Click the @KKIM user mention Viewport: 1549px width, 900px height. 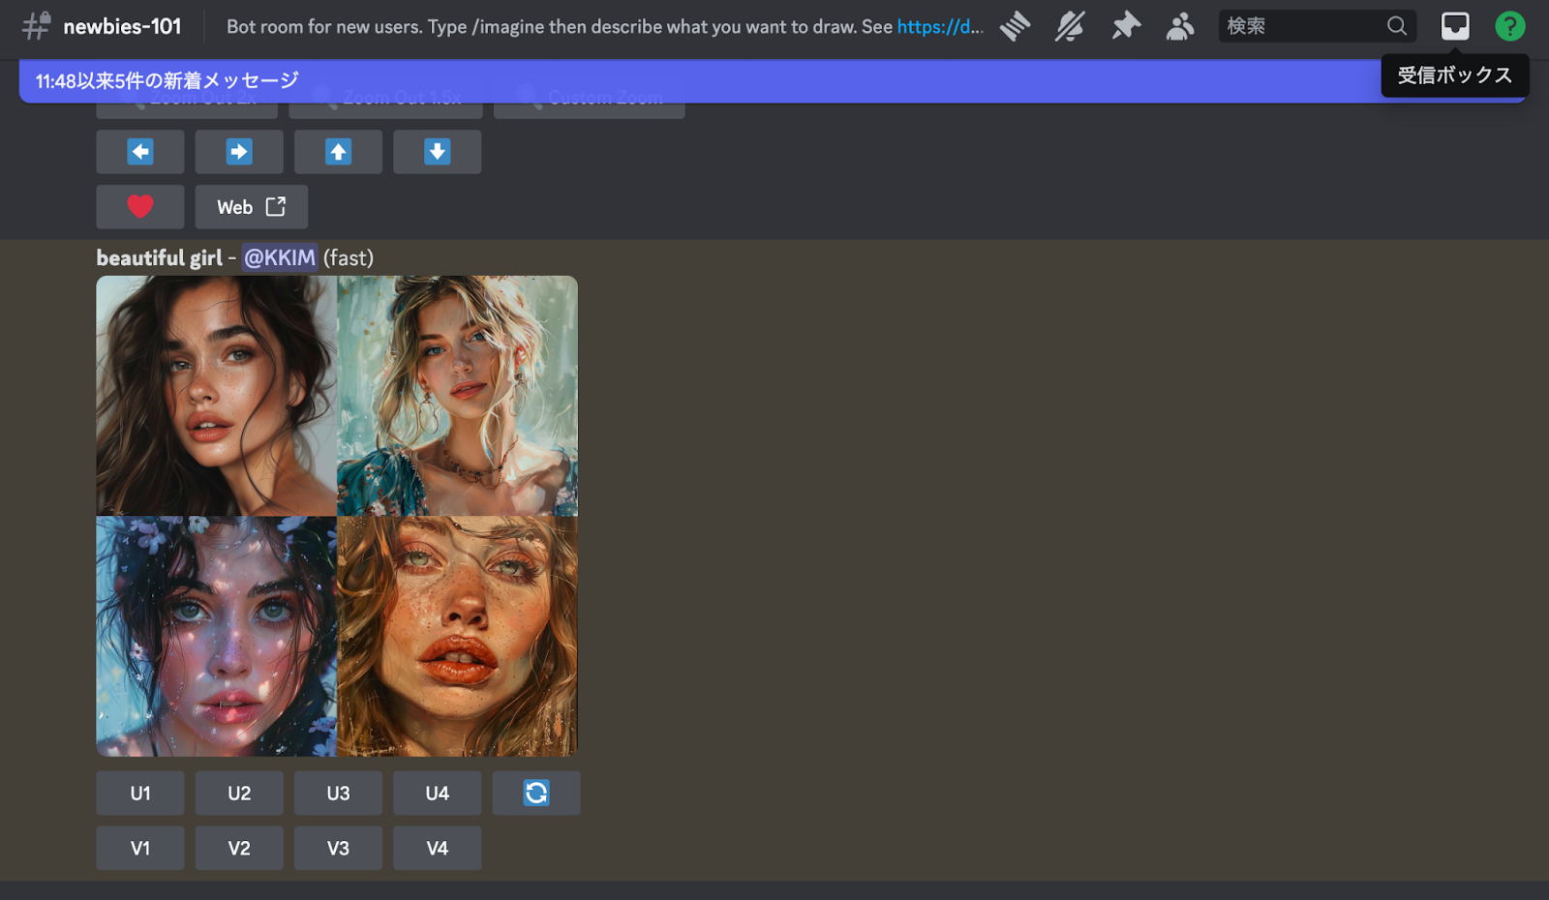point(280,258)
